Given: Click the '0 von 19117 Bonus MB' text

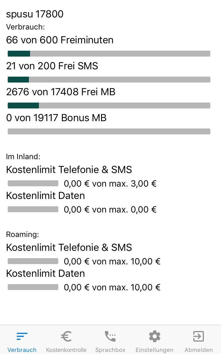Looking at the screenshot, I should tap(56, 118).
